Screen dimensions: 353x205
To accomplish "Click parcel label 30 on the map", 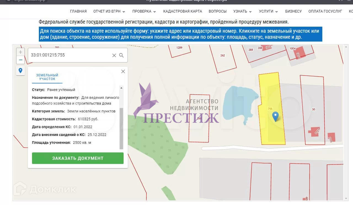I will [314, 109].
